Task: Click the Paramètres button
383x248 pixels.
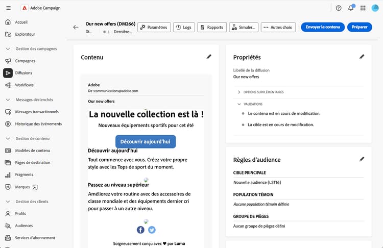Action: (154, 28)
